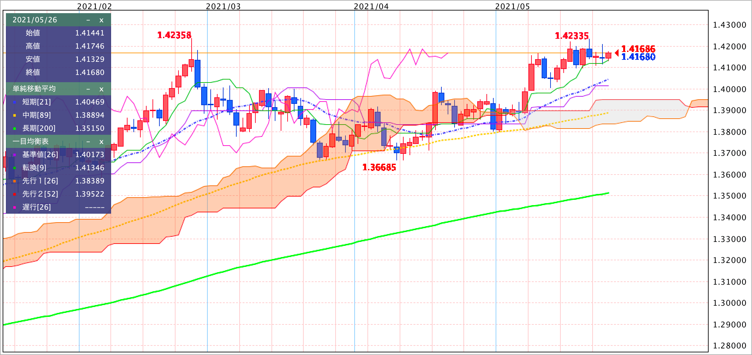The height and width of the screenshot is (355, 752).
Task: Click the 2021/05 time axis label
Action: pyautogui.click(x=512, y=6)
